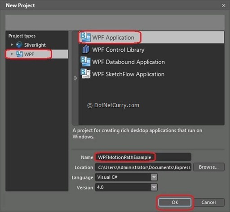Cancel the New Project dialog
The image size is (230, 212).
[208, 202]
